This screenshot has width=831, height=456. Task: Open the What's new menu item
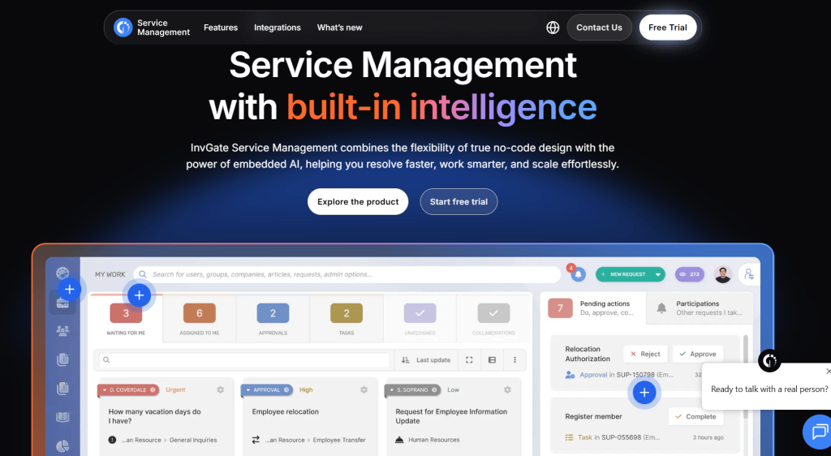click(x=340, y=28)
